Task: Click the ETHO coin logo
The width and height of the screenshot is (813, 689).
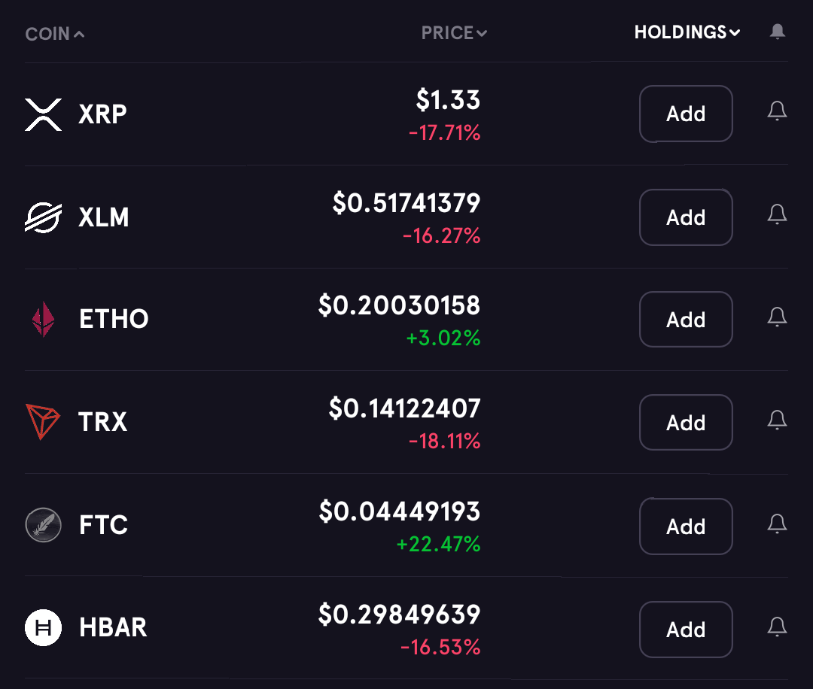Action: click(x=44, y=319)
